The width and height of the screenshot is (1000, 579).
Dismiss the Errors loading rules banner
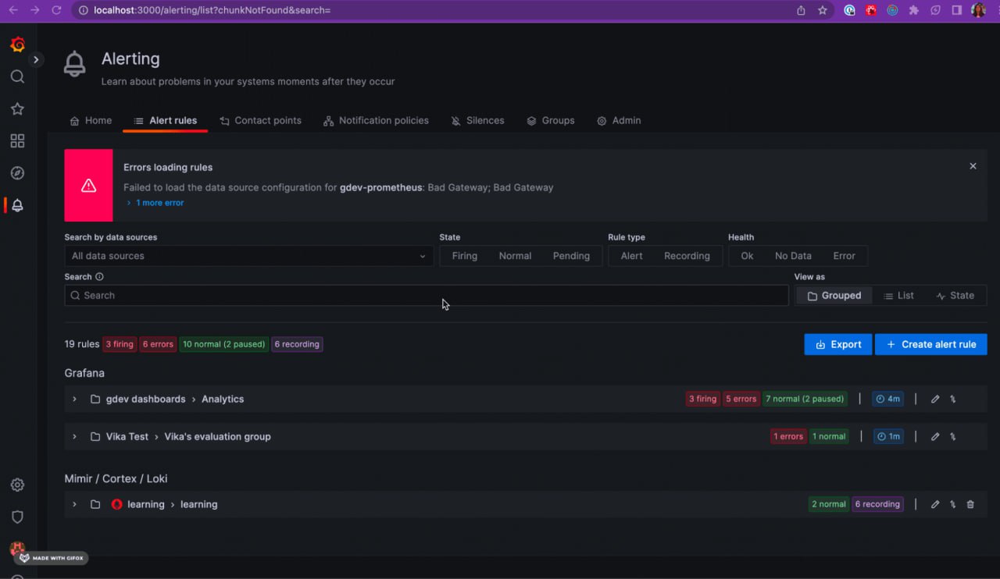coord(973,166)
